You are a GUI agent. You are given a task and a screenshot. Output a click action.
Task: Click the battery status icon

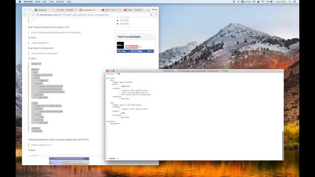tap(272, 1)
